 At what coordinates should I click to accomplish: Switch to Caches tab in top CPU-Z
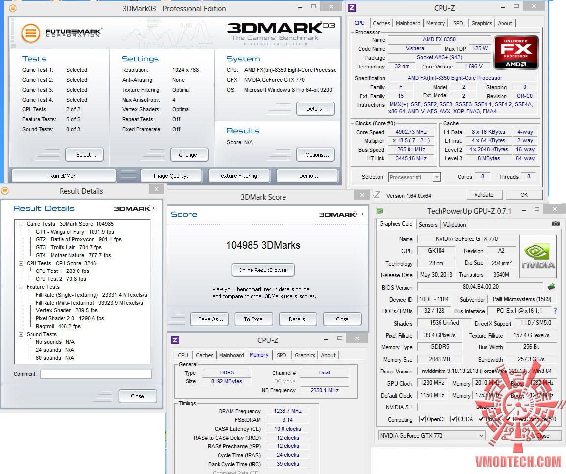[x=381, y=23]
